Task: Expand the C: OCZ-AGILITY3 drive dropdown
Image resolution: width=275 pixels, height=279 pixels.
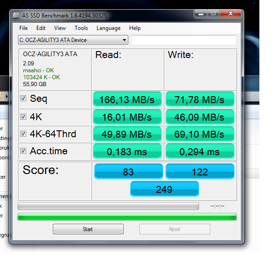Action: click(73, 40)
